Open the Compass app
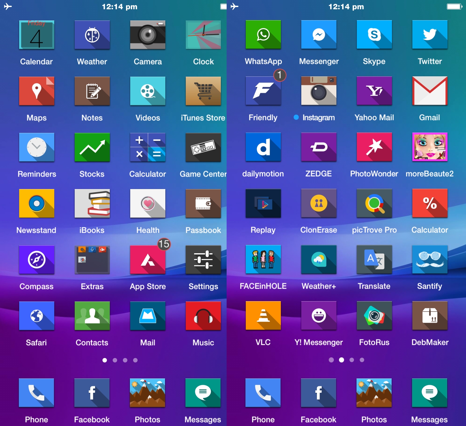 pos(36,260)
